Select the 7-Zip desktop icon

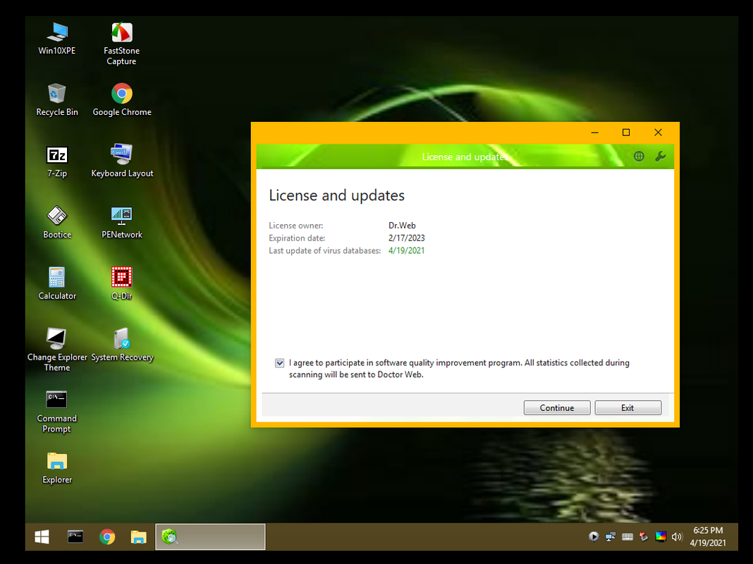(x=57, y=161)
